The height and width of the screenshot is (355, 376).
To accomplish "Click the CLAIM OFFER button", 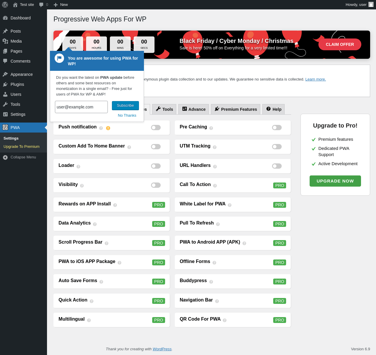I will click(x=340, y=44).
